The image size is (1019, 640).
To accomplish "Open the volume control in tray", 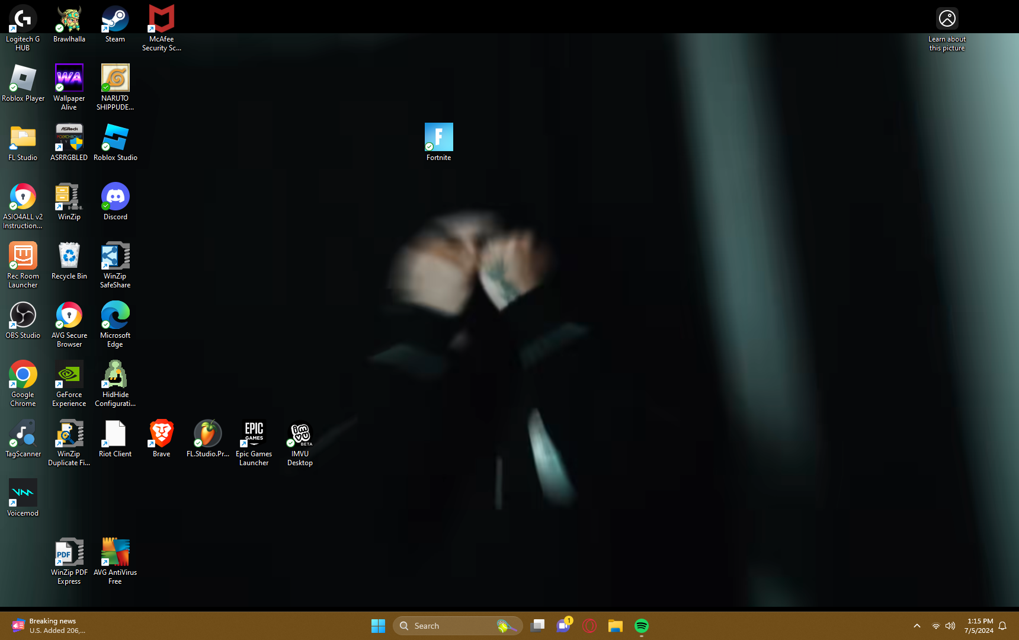I will [x=950, y=626].
